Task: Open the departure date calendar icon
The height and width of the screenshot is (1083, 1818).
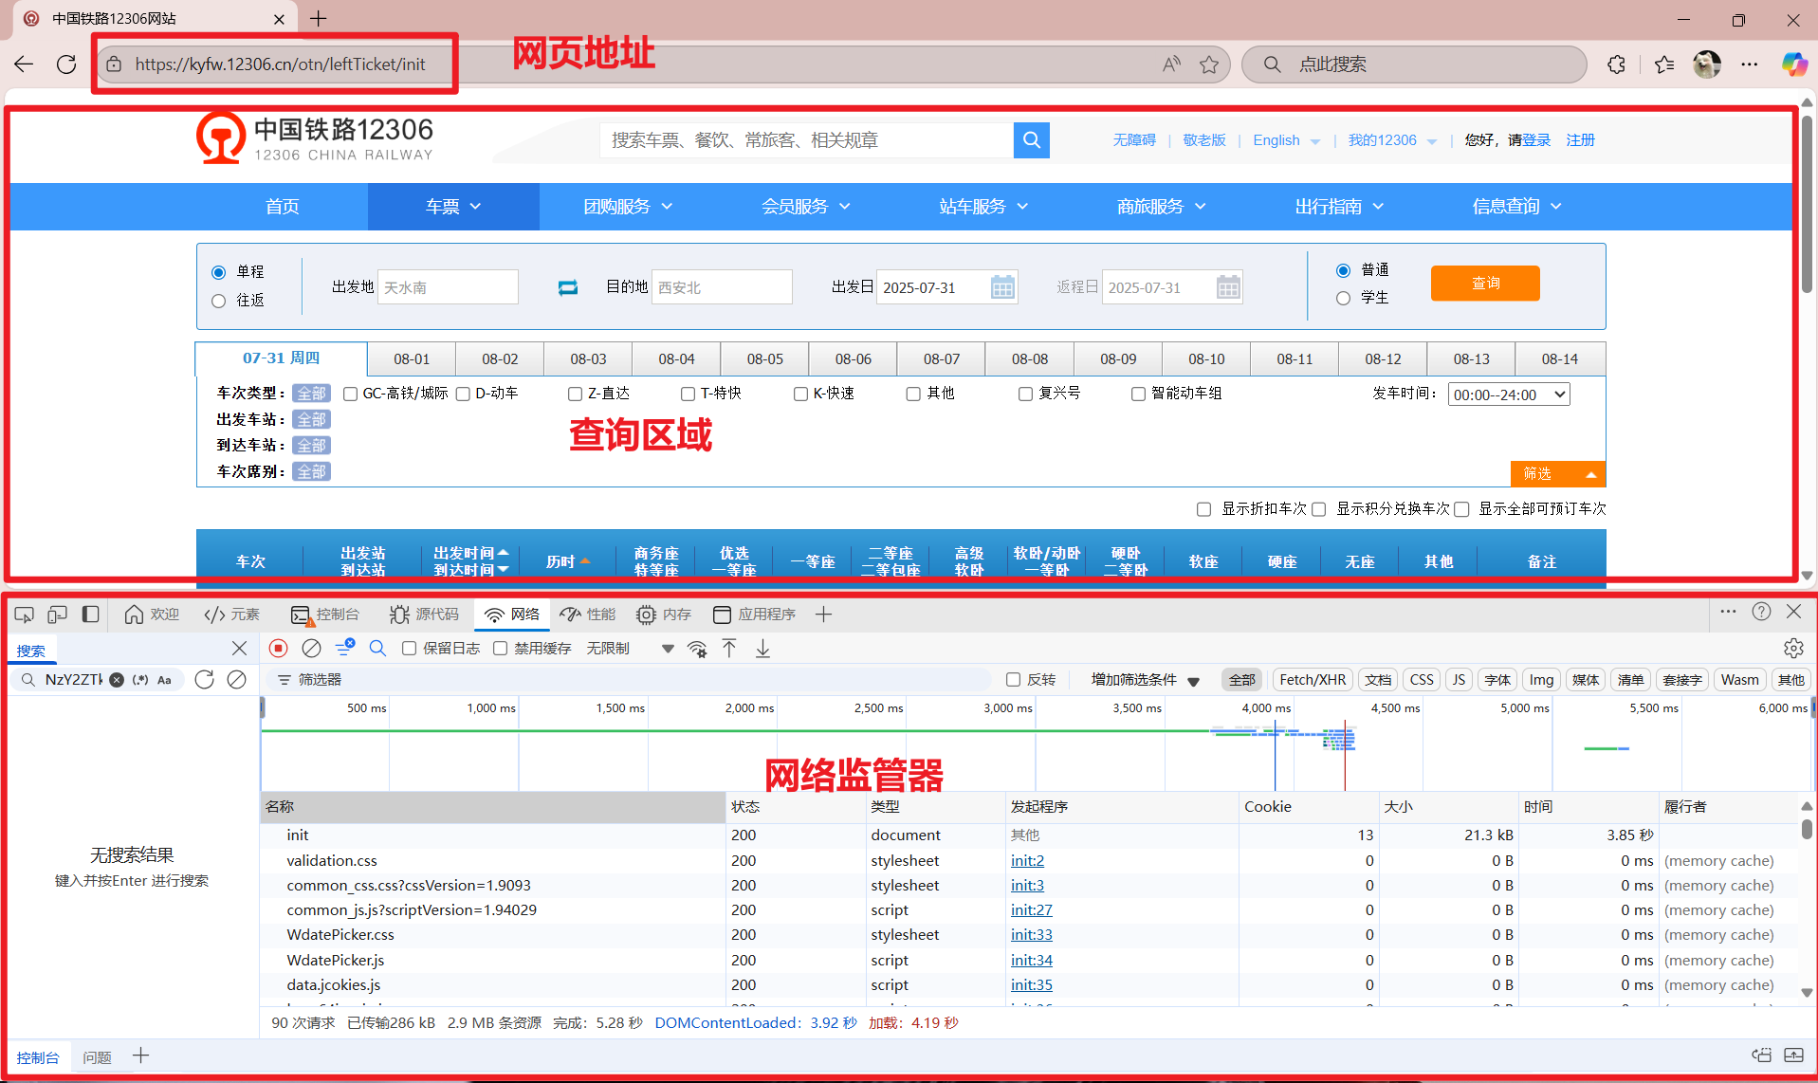Action: point(1002,287)
